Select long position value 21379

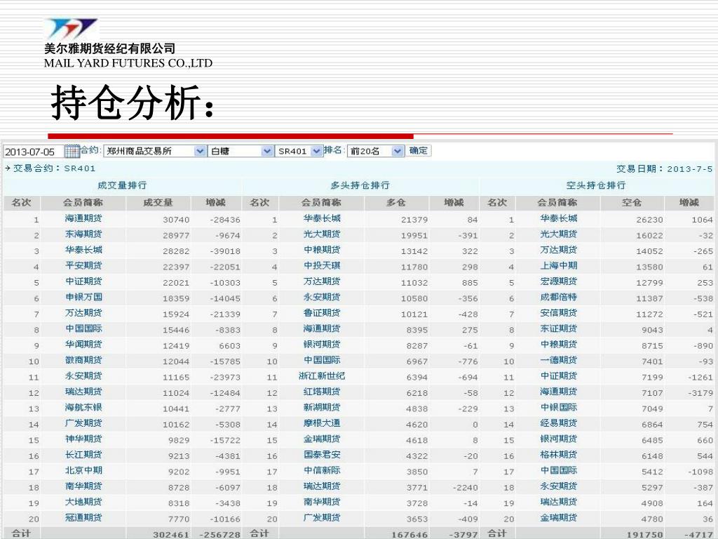[414, 220]
